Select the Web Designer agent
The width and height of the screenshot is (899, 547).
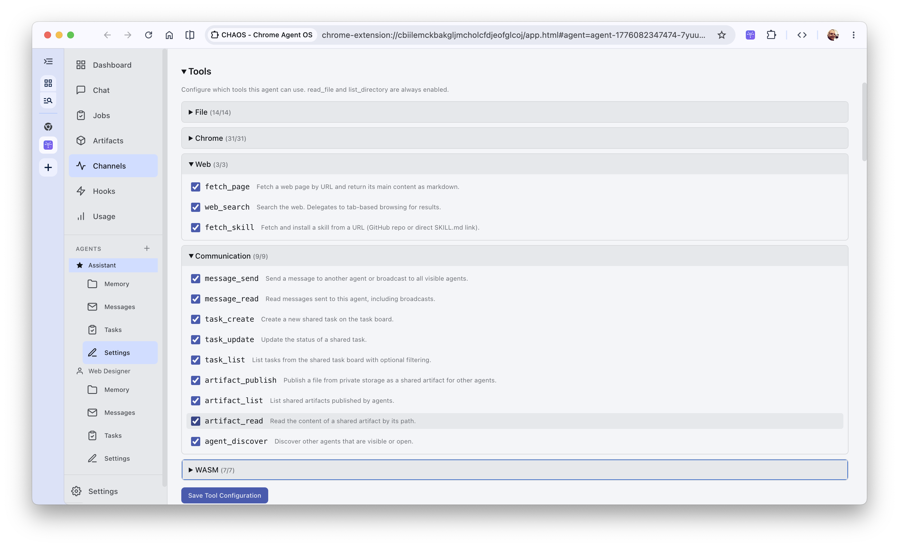click(113, 371)
